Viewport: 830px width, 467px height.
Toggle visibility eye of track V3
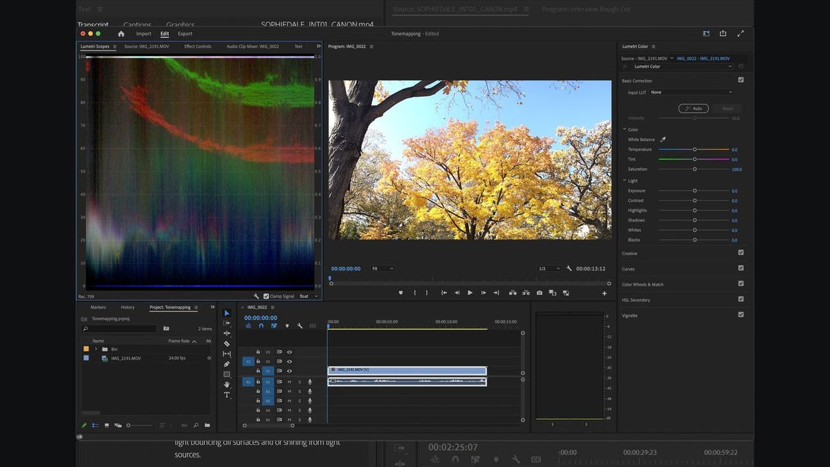click(289, 351)
